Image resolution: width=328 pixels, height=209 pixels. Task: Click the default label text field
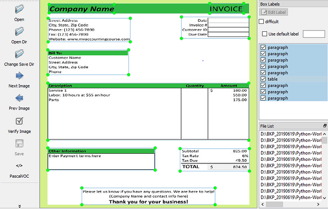tap(314, 34)
